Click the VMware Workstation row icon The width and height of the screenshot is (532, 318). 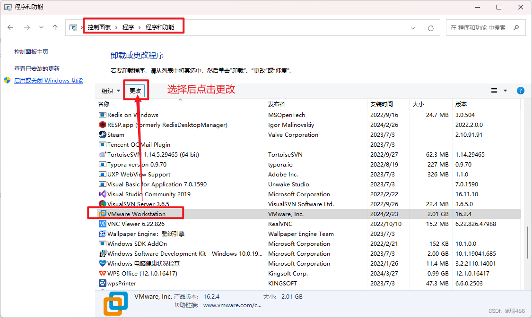(x=102, y=214)
